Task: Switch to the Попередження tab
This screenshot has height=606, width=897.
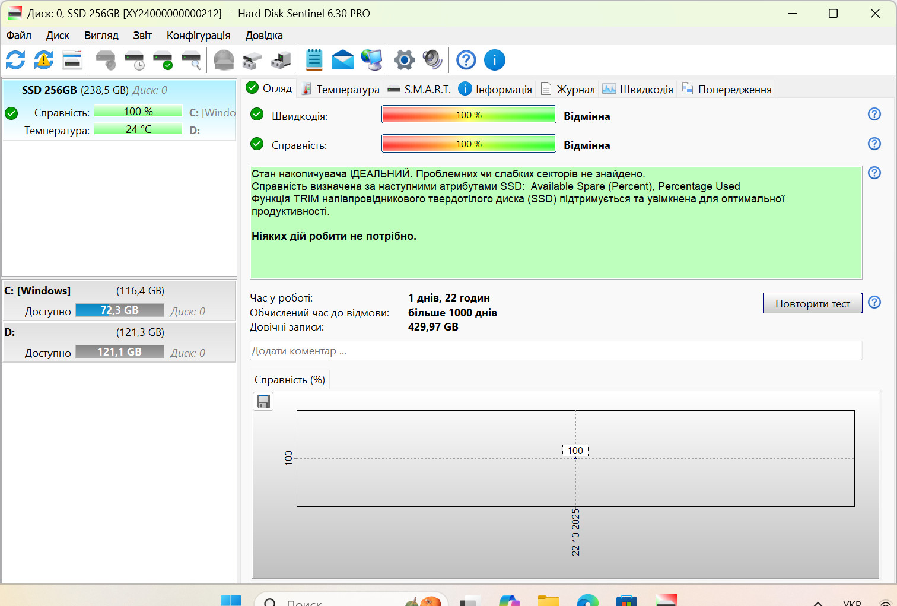Action: pos(727,89)
